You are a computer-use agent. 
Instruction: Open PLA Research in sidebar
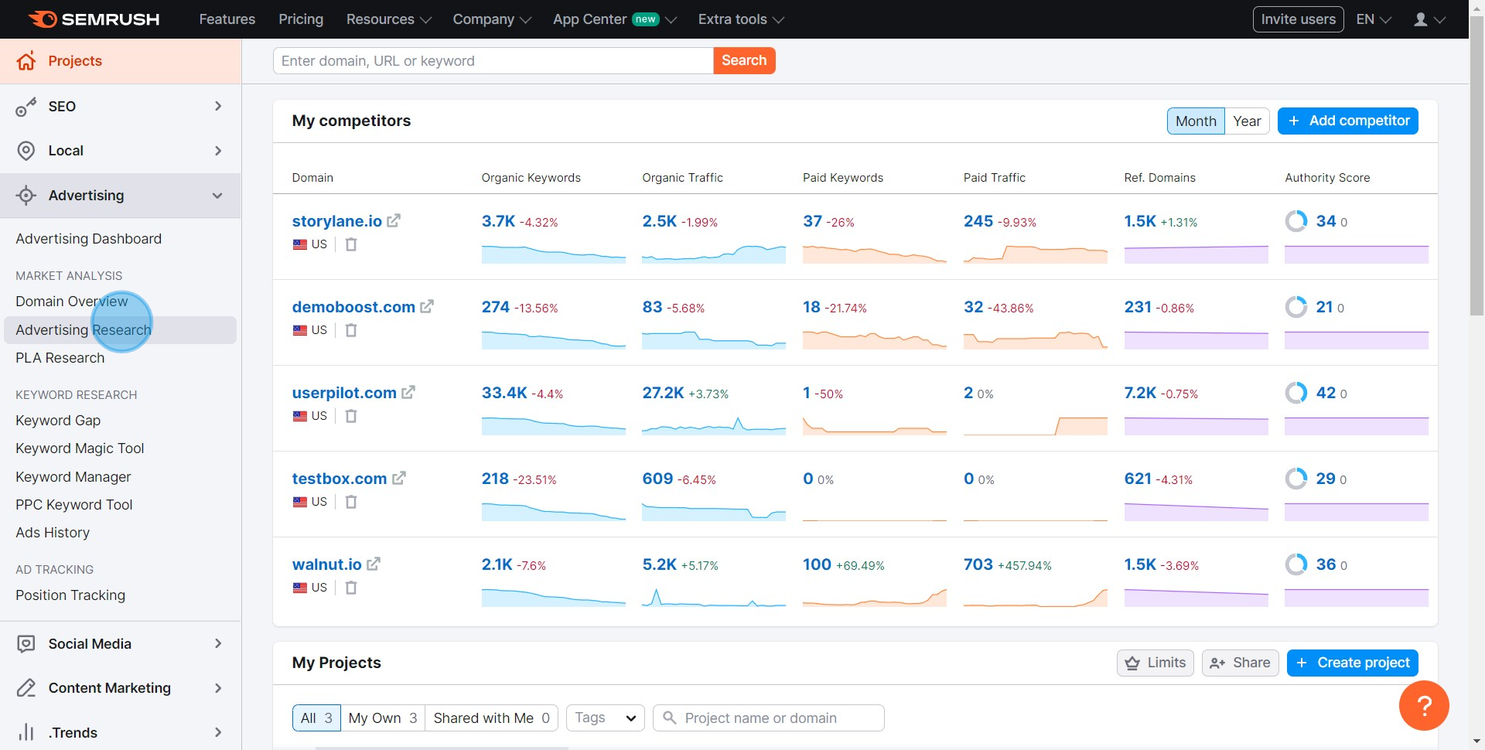click(60, 358)
